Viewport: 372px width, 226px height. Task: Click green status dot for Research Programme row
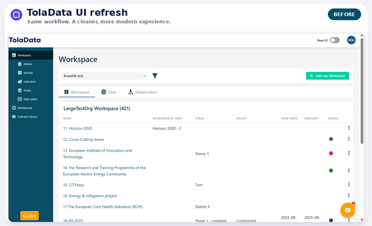coord(331,170)
